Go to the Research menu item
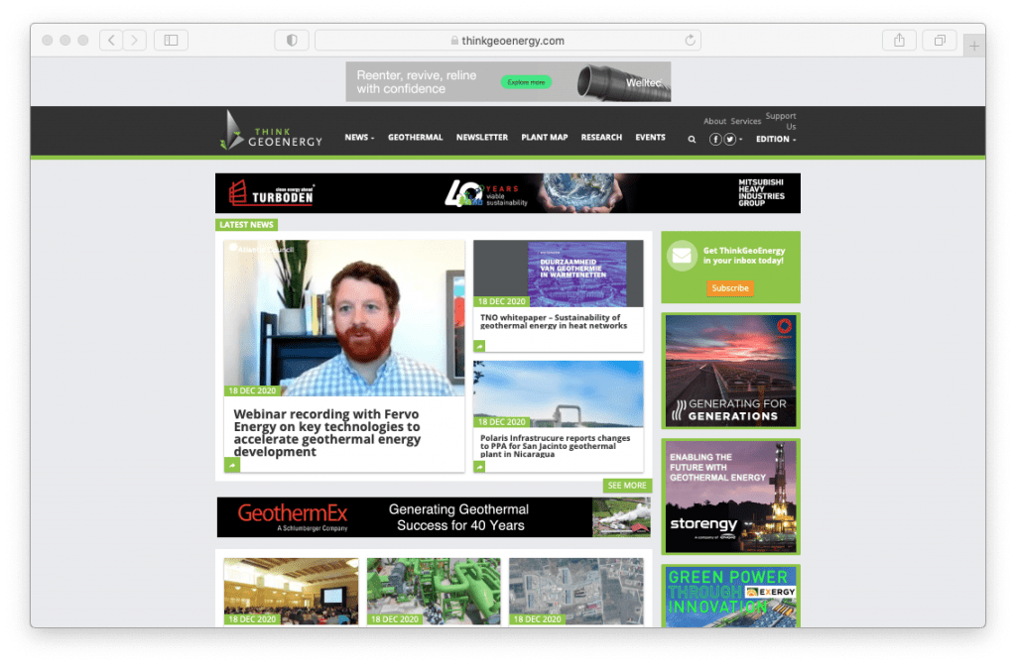The image size is (1016, 665). [601, 138]
